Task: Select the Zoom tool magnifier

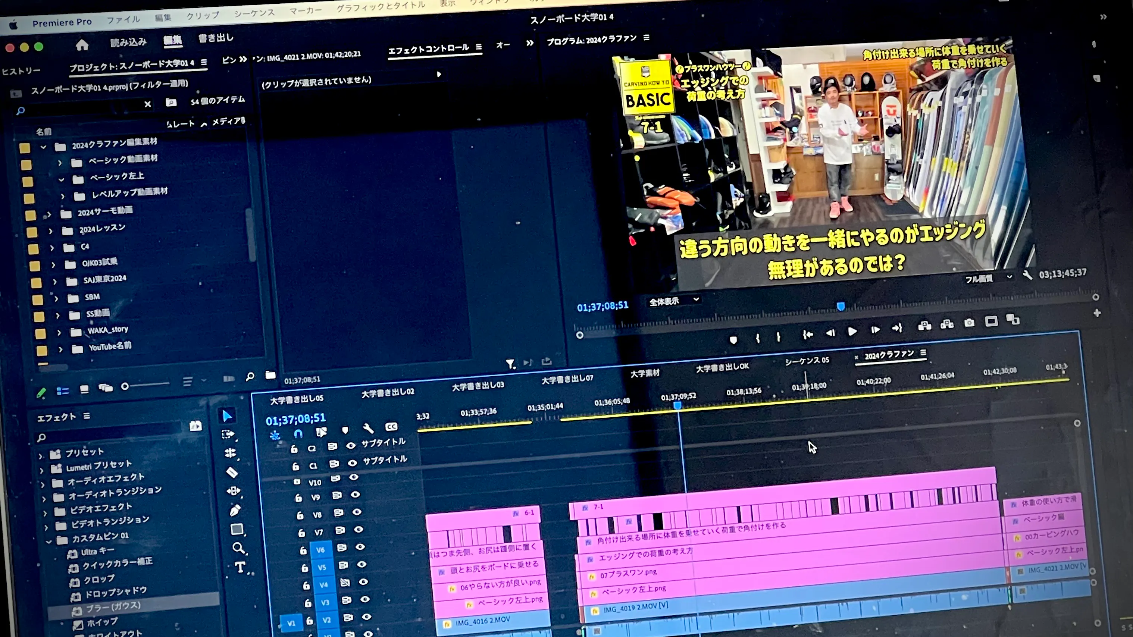Action: (x=238, y=548)
